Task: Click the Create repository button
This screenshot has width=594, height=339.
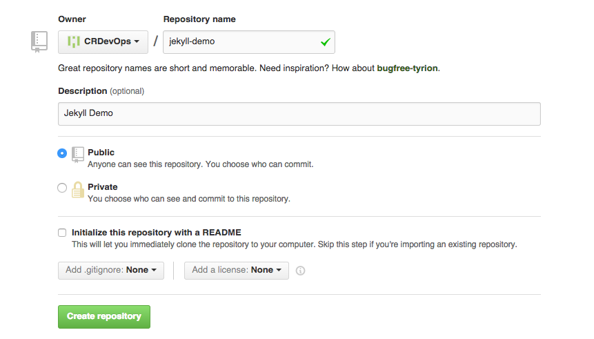Action: (104, 317)
